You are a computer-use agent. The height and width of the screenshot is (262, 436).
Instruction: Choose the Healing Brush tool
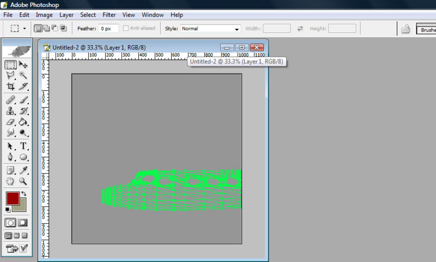10,100
